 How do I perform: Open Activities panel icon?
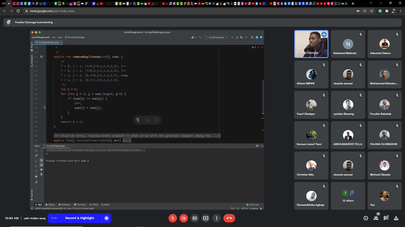coord(396,218)
